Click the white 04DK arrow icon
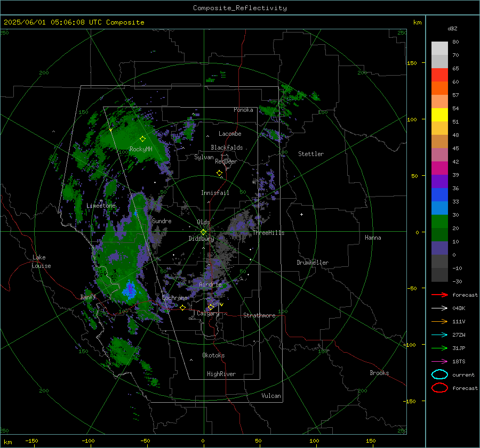480x448 pixels. pos(439,308)
